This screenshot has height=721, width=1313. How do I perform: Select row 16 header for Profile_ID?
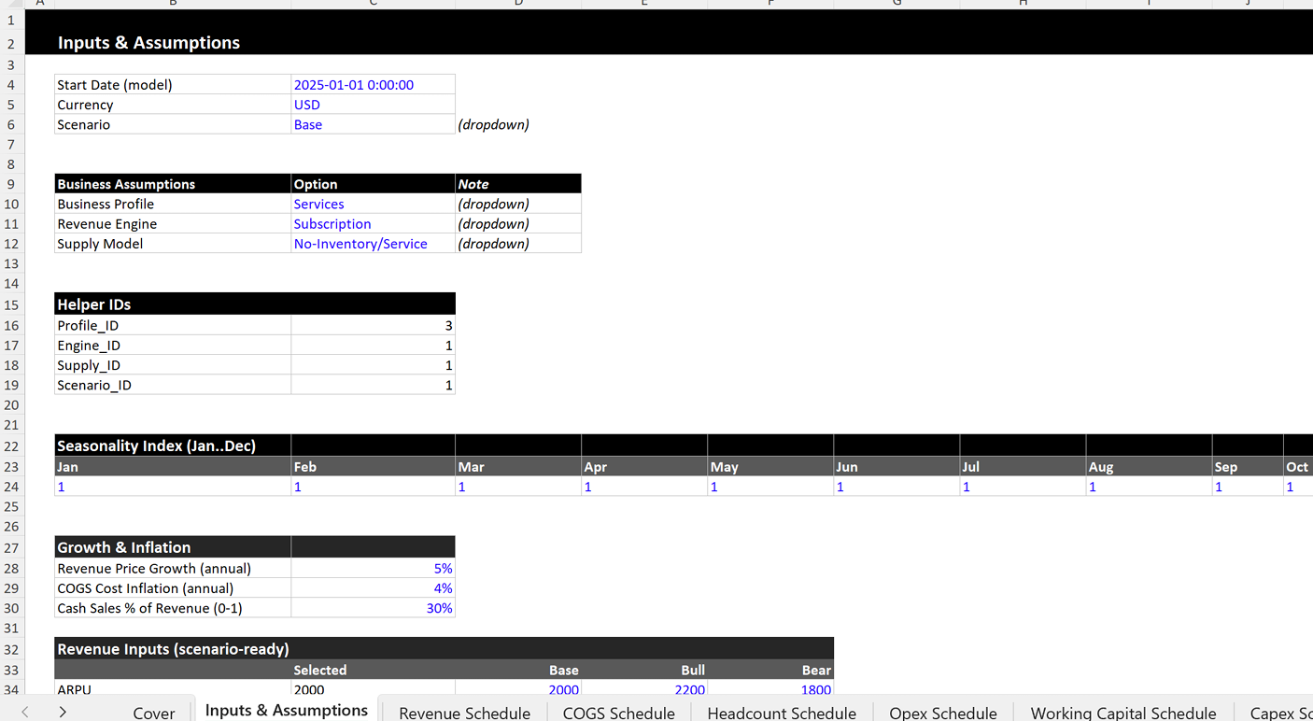click(x=11, y=325)
